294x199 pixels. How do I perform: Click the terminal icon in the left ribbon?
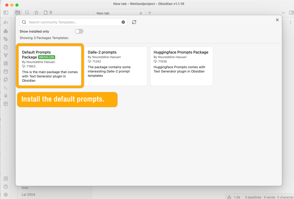pyautogui.click(x=6, y=87)
